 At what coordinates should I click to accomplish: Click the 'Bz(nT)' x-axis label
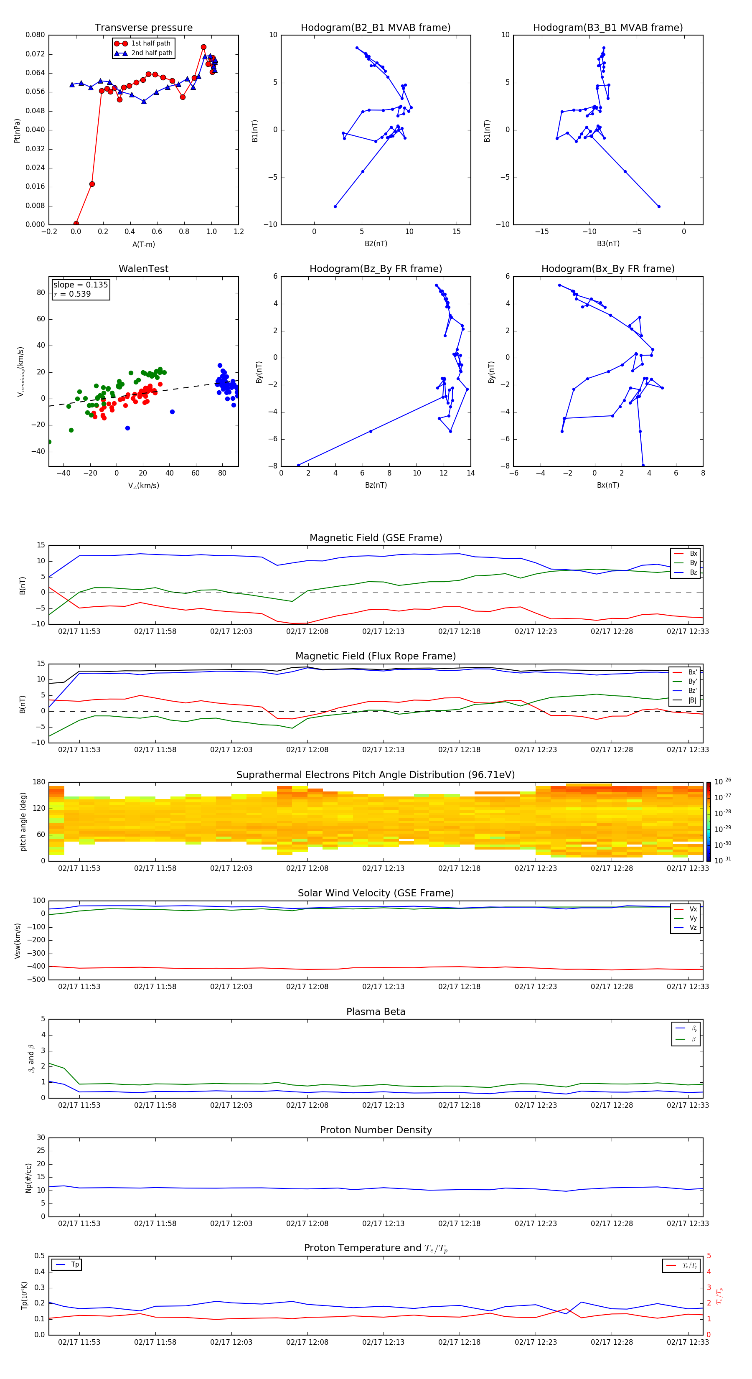click(x=376, y=485)
